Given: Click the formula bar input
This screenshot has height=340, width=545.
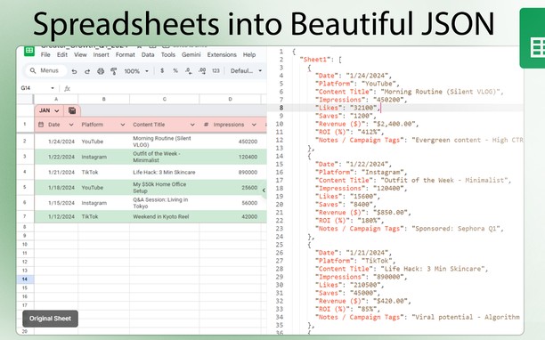Looking at the screenshot, I should [x=168, y=88].
